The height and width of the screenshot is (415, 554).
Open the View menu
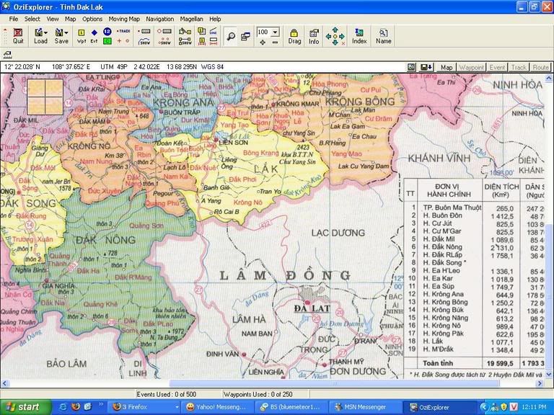(53, 19)
